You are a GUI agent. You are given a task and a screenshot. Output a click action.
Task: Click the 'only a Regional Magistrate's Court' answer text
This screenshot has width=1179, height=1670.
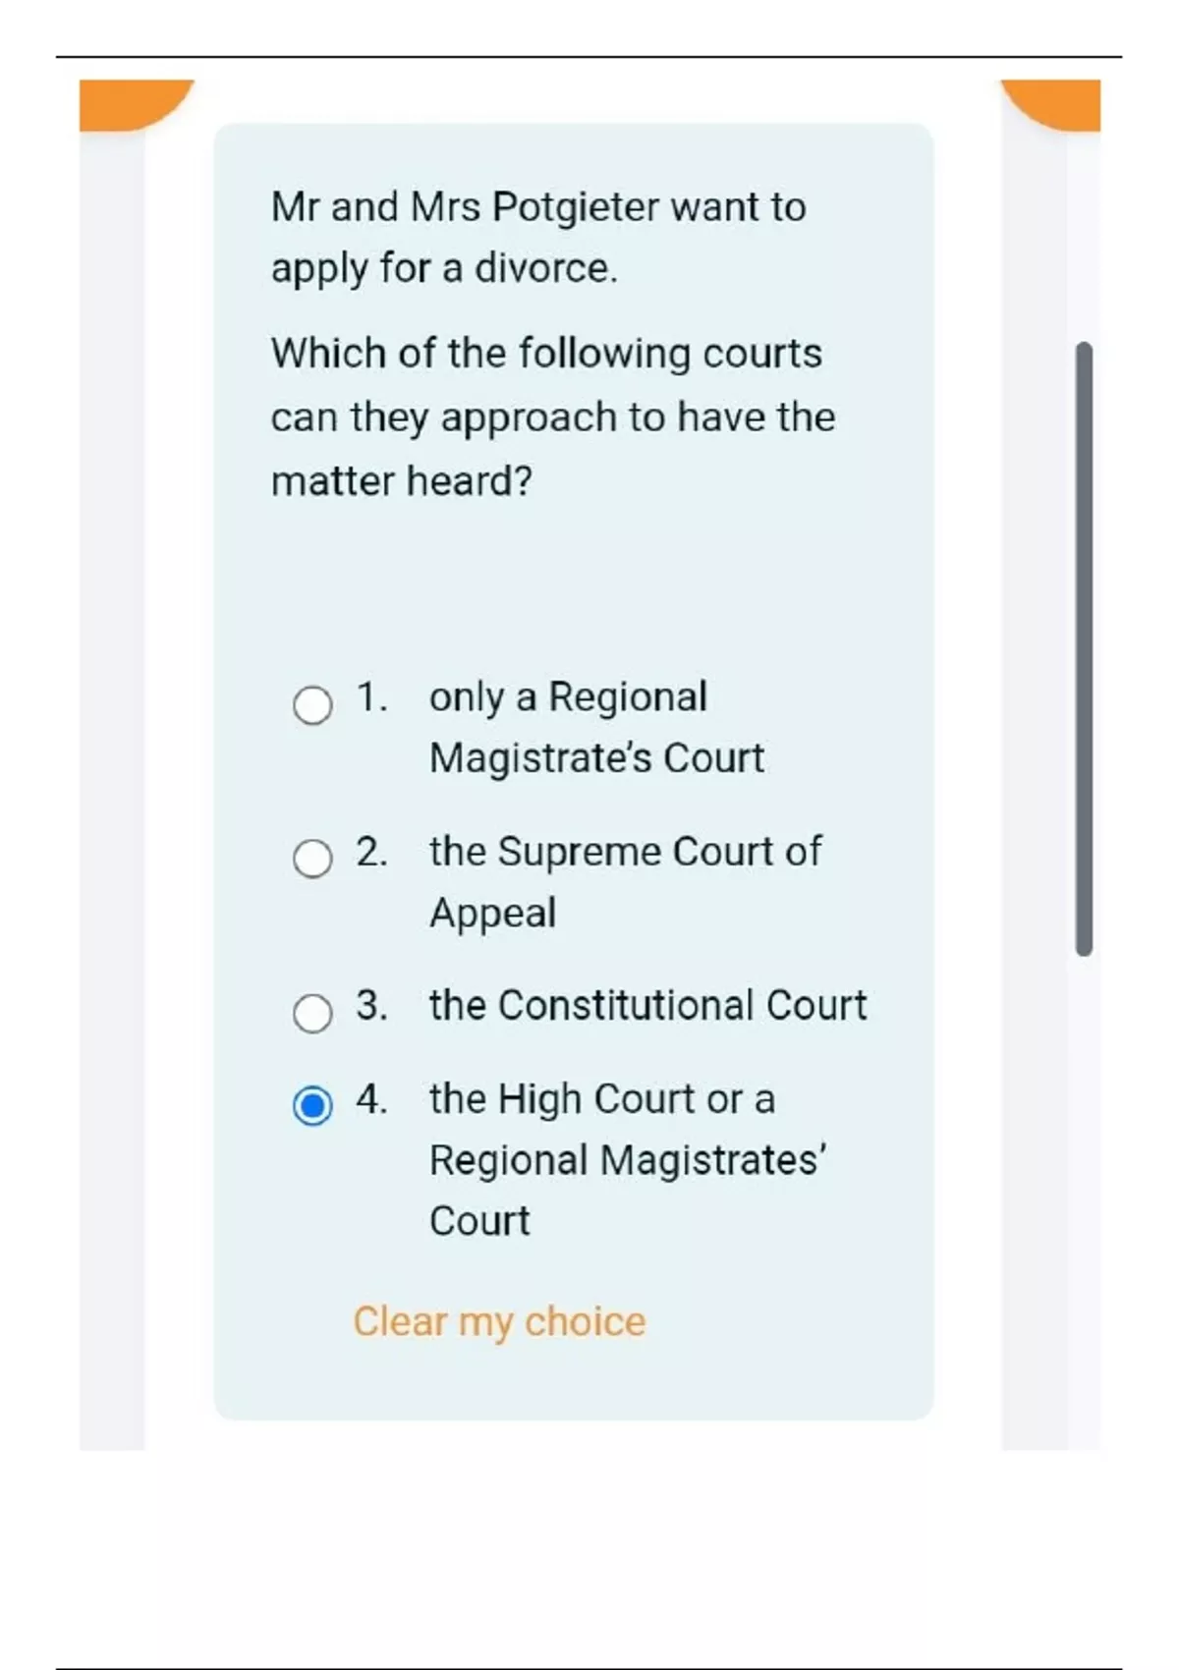[x=595, y=727]
